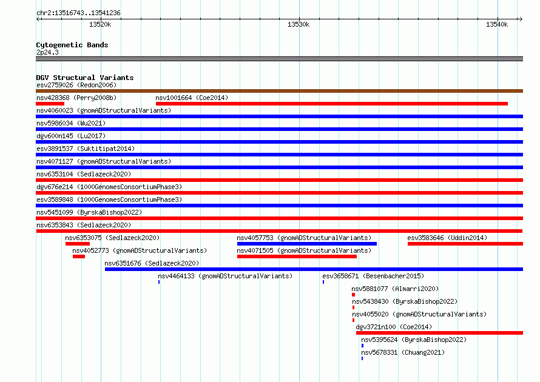Click the blue esv3589848 variant bar
This screenshot has height=382, width=540.
click(x=279, y=206)
